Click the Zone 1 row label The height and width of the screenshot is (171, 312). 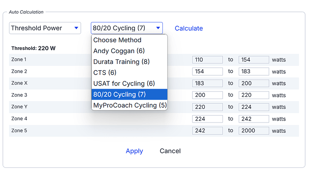coord(19,59)
